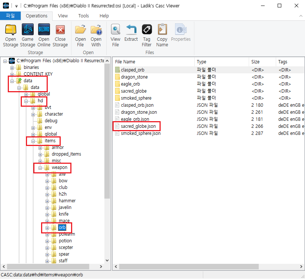Select the binaries folder in tree
The height and width of the screenshot is (279, 305).
(31, 67)
